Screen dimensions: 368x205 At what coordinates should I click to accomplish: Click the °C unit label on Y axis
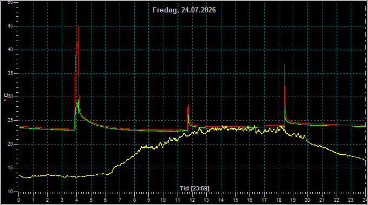(6, 97)
